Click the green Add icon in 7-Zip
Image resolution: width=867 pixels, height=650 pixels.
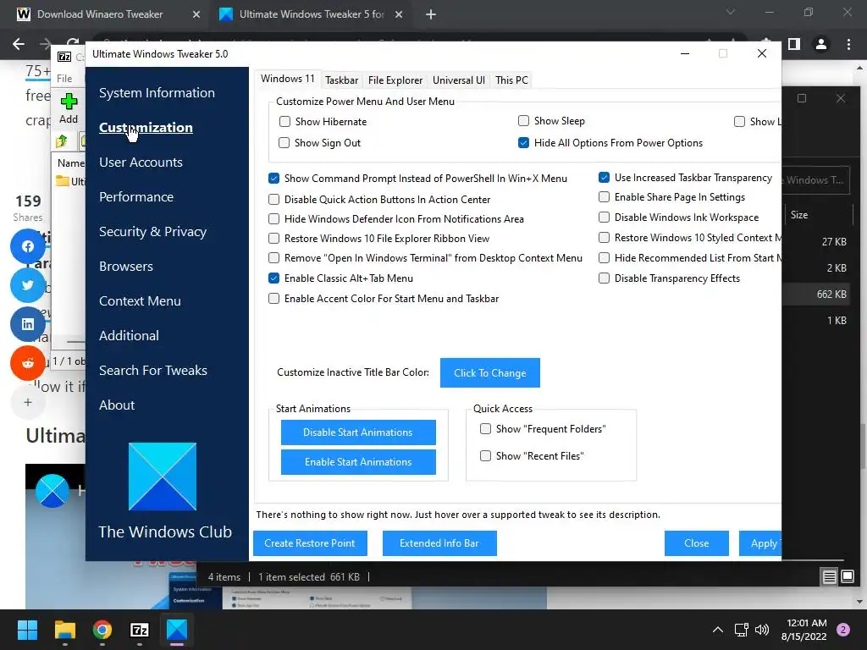point(69,102)
